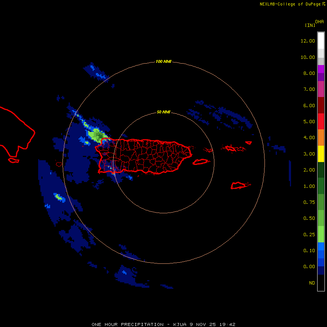
Task: Click the [IN] units label
Action: (x=310, y=25)
